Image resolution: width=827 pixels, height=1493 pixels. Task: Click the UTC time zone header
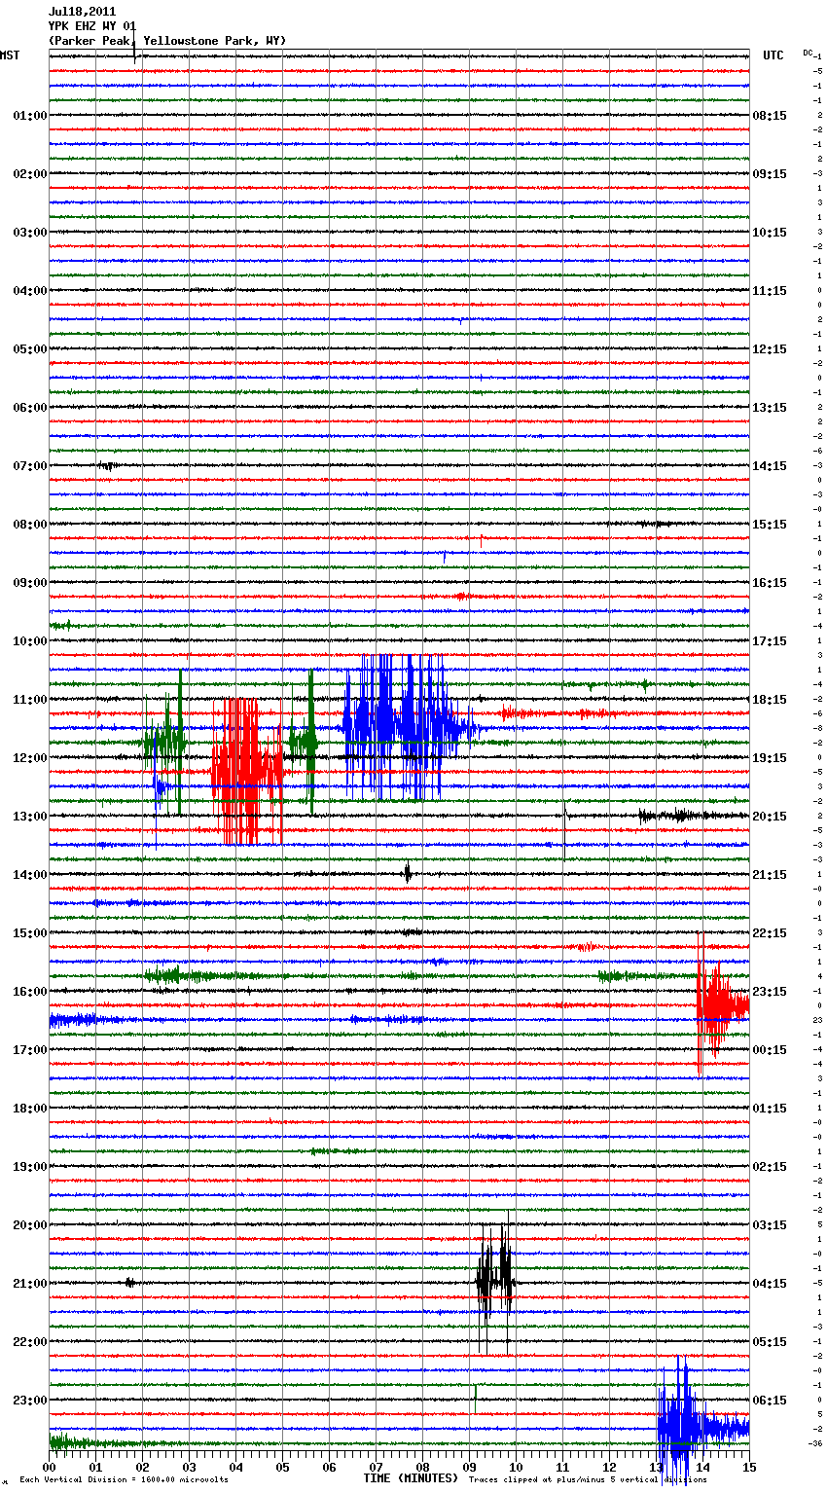773,55
